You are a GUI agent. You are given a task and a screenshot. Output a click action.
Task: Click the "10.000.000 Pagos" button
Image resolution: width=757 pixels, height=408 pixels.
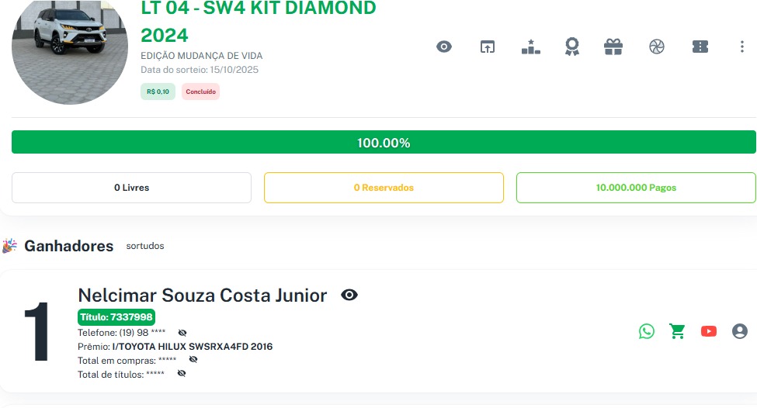[635, 188]
